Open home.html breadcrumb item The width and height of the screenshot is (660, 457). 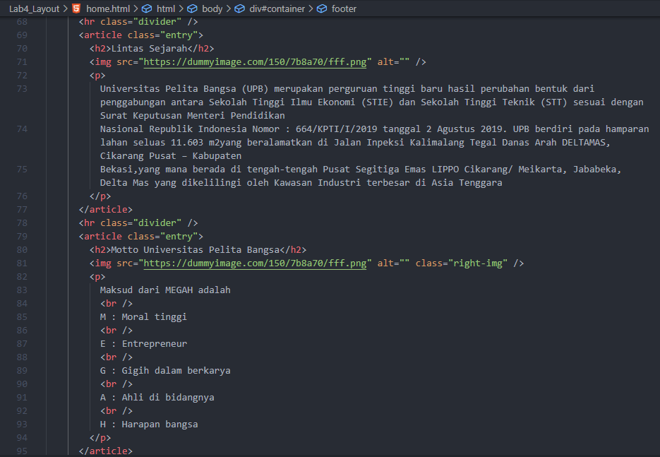click(108, 8)
